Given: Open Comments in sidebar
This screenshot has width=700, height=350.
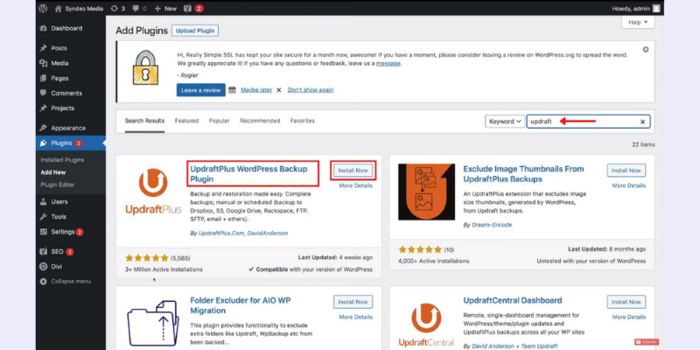Looking at the screenshot, I should pos(66,94).
